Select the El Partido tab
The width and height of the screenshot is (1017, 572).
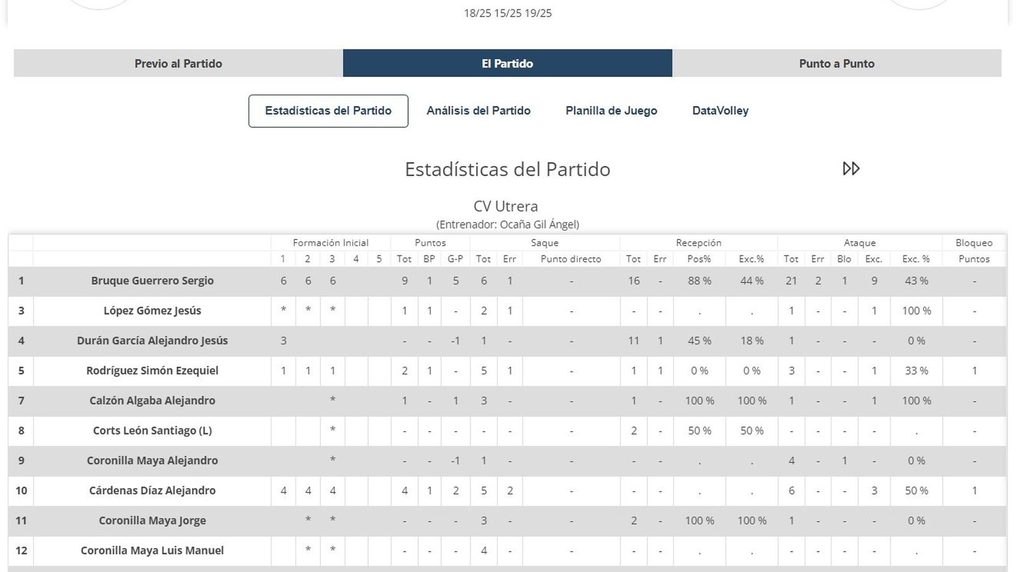coord(507,64)
